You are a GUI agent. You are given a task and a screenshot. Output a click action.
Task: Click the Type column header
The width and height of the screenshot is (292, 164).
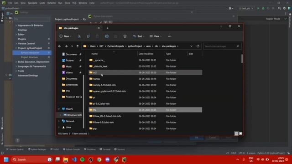pos(176,54)
